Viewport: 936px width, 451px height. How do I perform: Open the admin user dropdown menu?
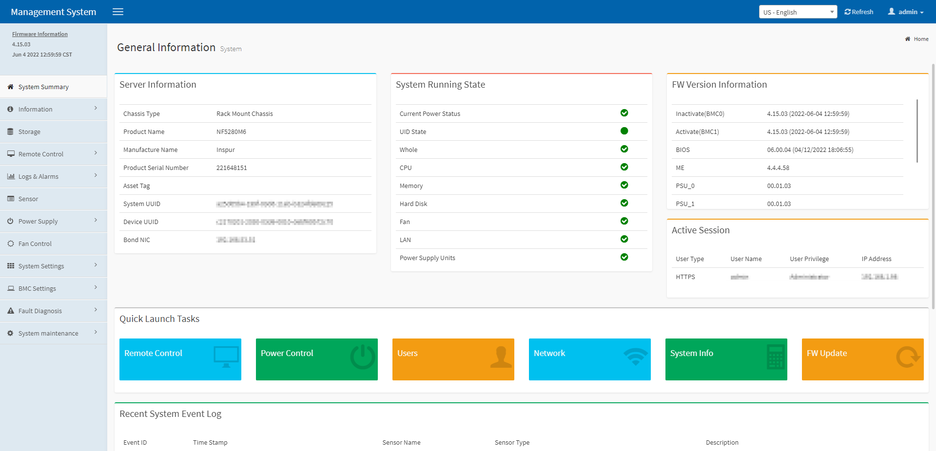(906, 12)
